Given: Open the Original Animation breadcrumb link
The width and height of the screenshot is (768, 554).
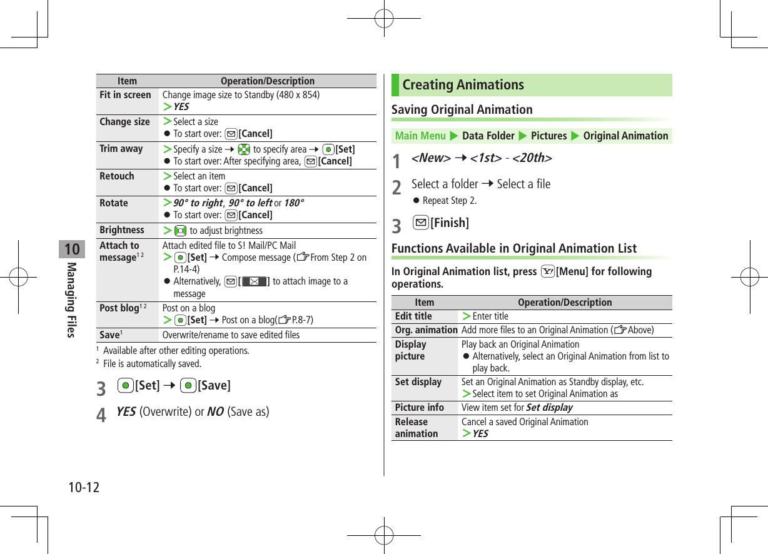Looking at the screenshot, I should pyautogui.click(x=625, y=135).
